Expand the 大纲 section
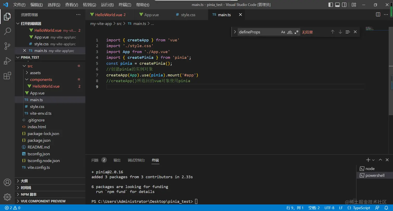This screenshot has width=393, height=211. (x=50, y=181)
